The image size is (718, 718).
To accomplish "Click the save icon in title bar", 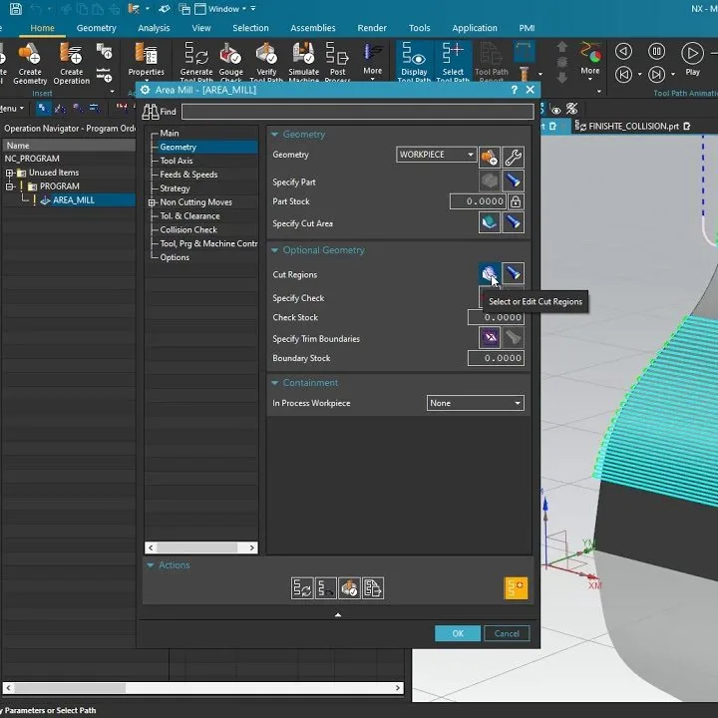I will (x=16, y=9).
